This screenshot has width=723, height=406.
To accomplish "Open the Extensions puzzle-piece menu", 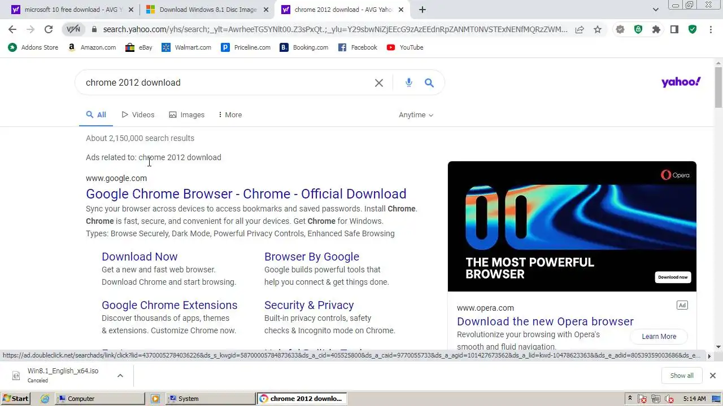I will 656,29.
